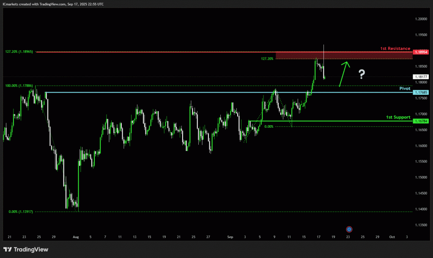The width and height of the screenshot is (433, 258).
Task: Click the 1.14000 price axis label
Action: [x=421, y=209]
